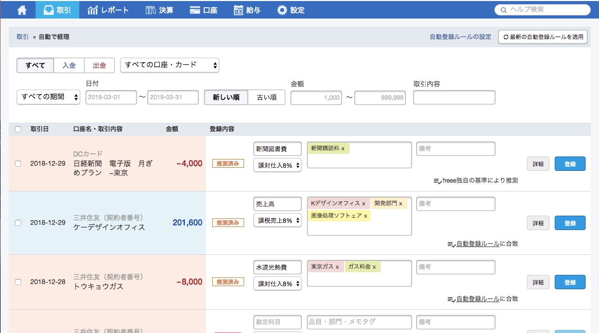Click the 水道光熱費 account field
The image size is (599, 333).
[x=277, y=267]
